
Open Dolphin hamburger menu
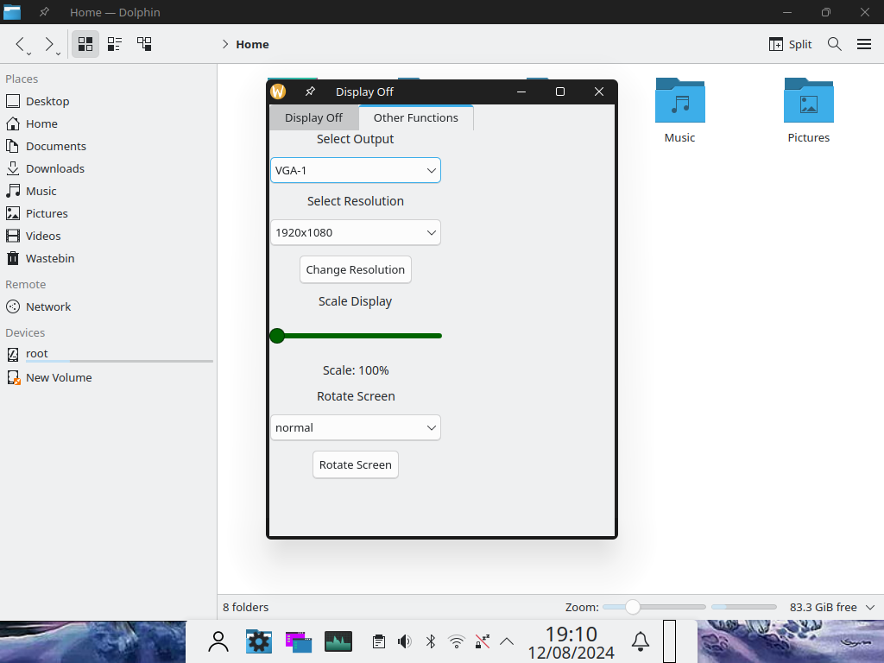click(863, 44)
